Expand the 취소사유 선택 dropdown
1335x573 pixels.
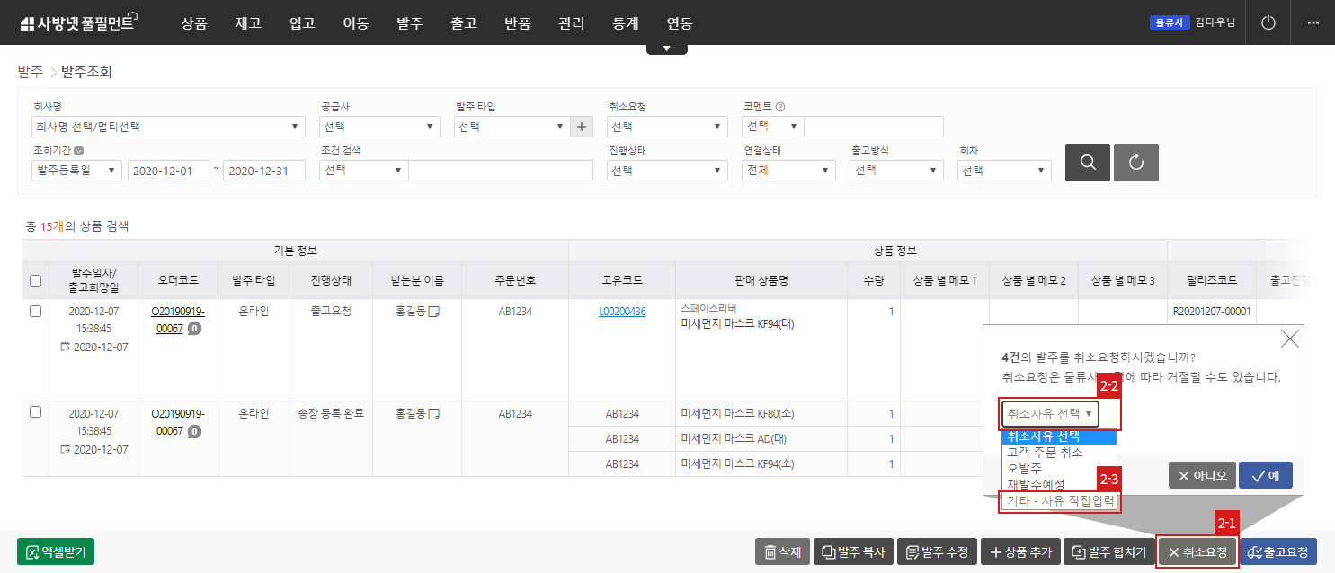(x=1050, y=414)
